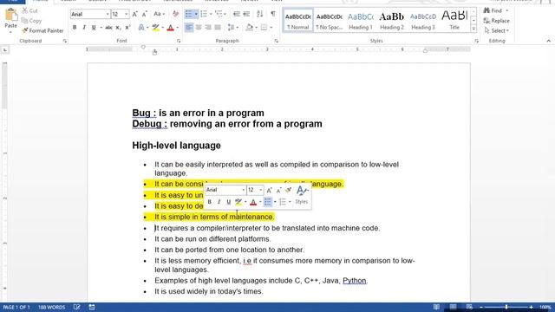Open Styles in the floating mini toolbar
The width and height of the screenshot is (555, 312).
pyautogui.click(x=302, y=194)
